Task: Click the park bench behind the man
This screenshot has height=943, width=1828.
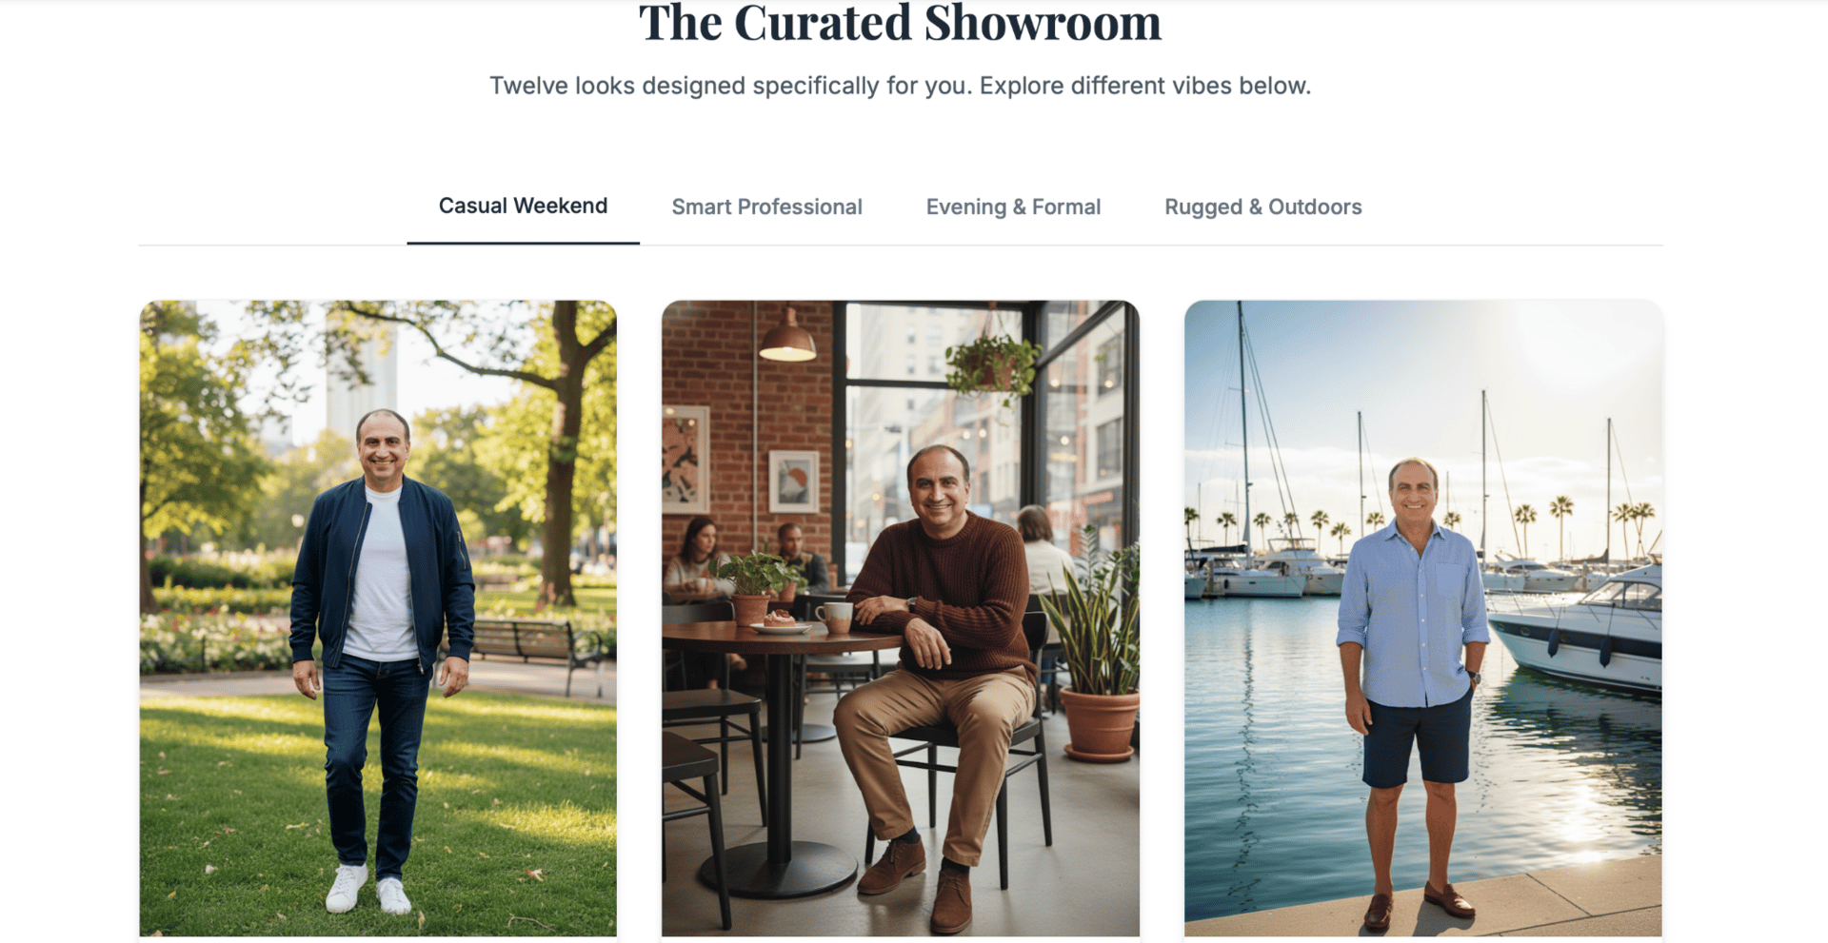Action: tap(538, 649)
